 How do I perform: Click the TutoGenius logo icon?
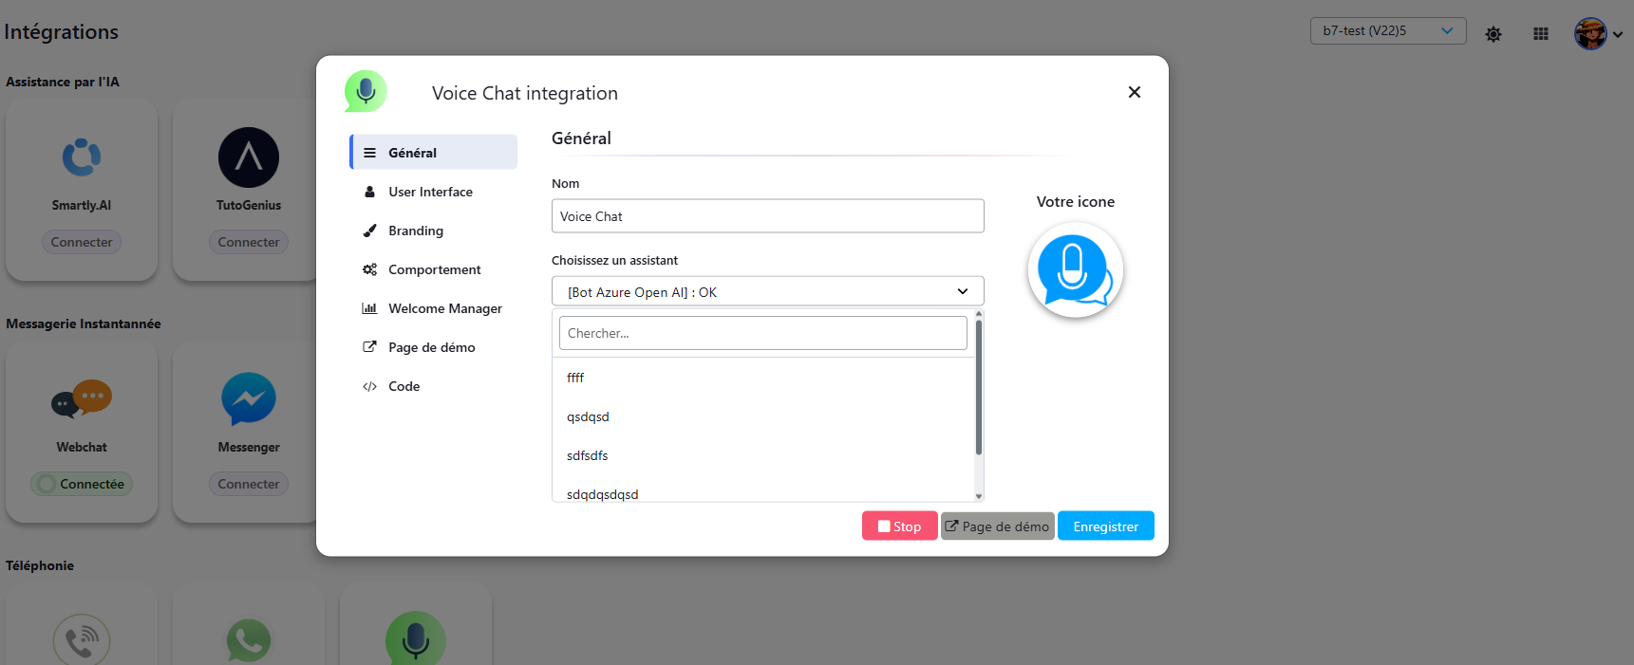[x=249, y=157]
